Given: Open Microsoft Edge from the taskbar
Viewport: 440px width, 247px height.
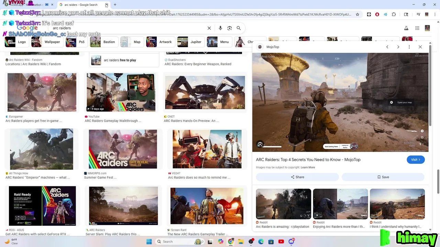Looking at the screenshot, I should 261,242.
